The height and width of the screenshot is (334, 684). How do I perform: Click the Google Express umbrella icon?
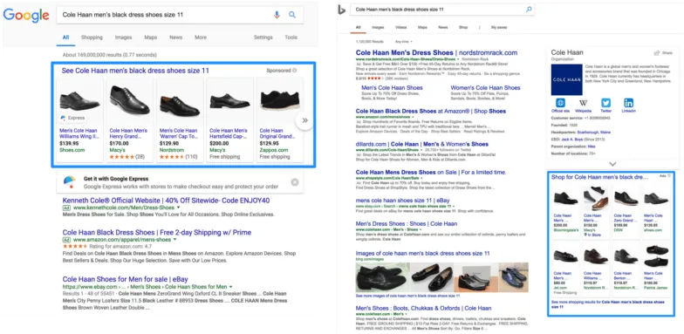tap(70, 181)
